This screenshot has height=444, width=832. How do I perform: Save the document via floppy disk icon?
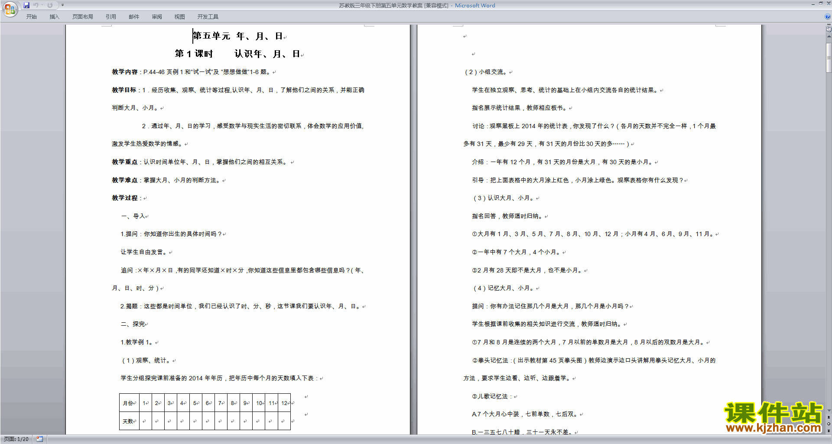click(26, 5)
